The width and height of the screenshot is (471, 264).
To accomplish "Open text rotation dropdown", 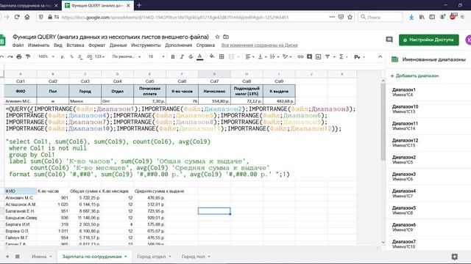I will (287, 56).
